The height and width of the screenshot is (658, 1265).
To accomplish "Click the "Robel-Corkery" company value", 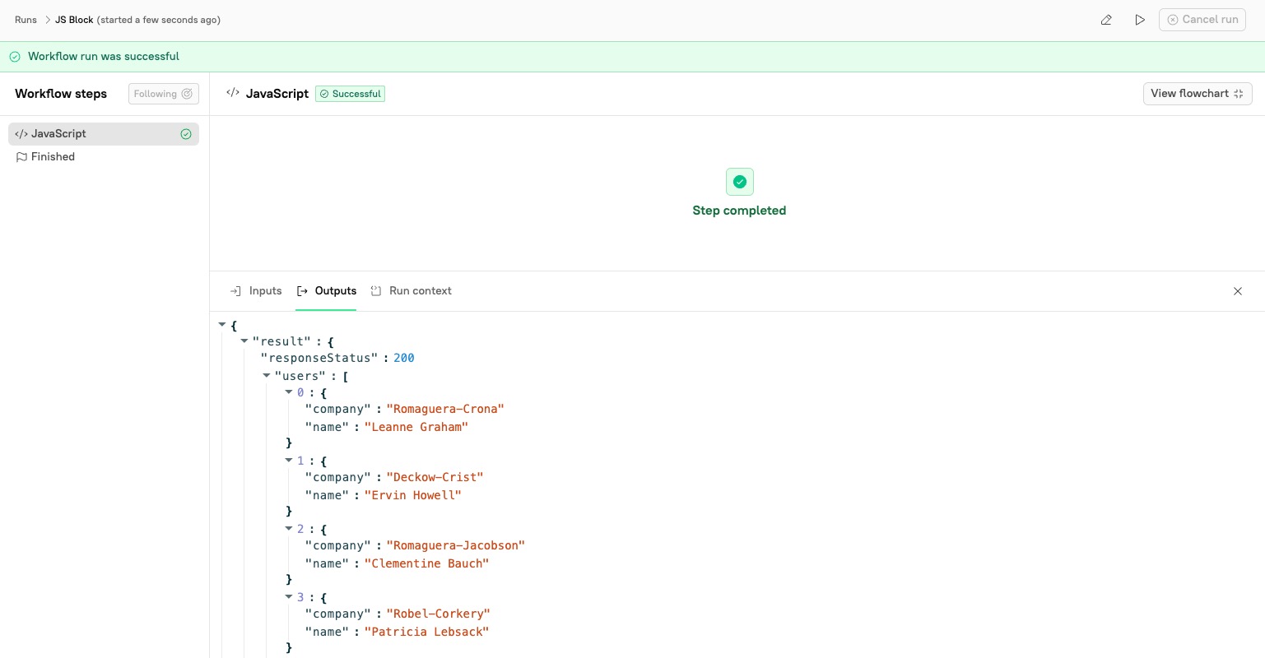I will (438, 614).
